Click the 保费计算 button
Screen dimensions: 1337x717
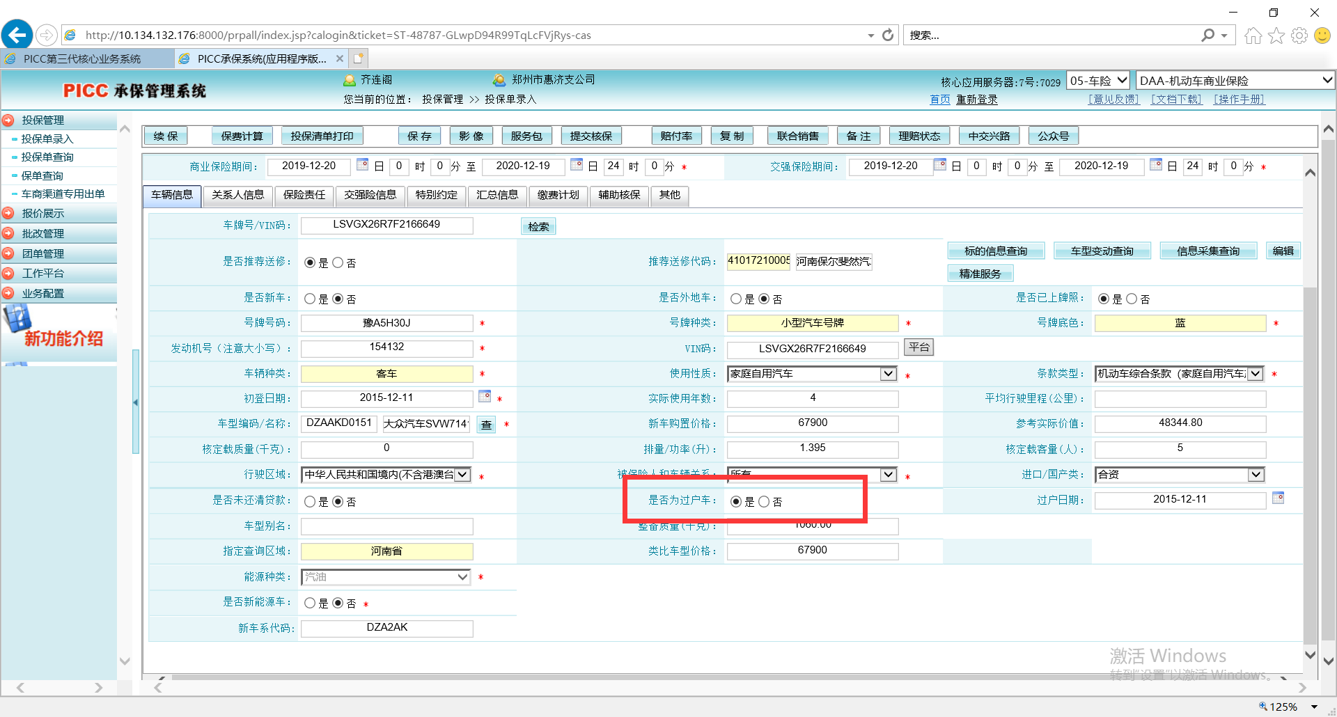pos(242,136)
